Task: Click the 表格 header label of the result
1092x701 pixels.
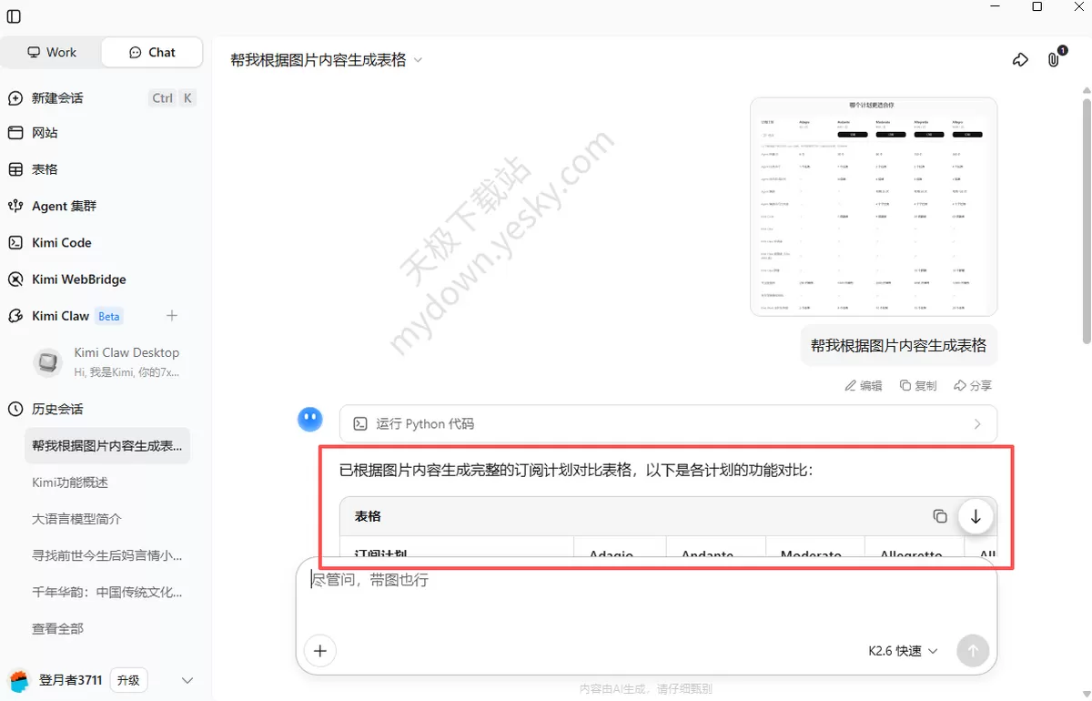Action: click(368, 516)
